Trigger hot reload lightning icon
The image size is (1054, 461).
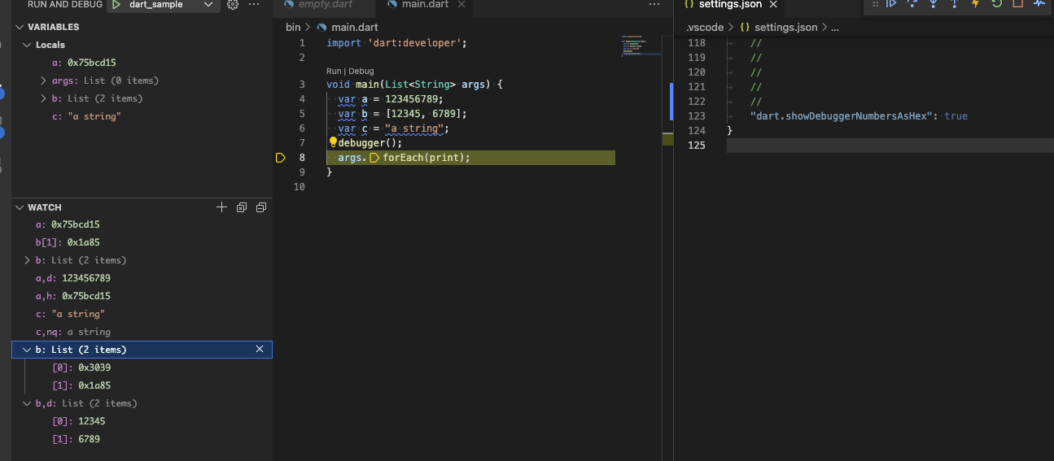976,4
